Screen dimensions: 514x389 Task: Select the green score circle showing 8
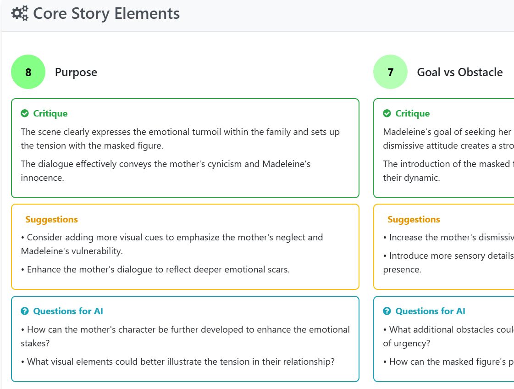28,72
